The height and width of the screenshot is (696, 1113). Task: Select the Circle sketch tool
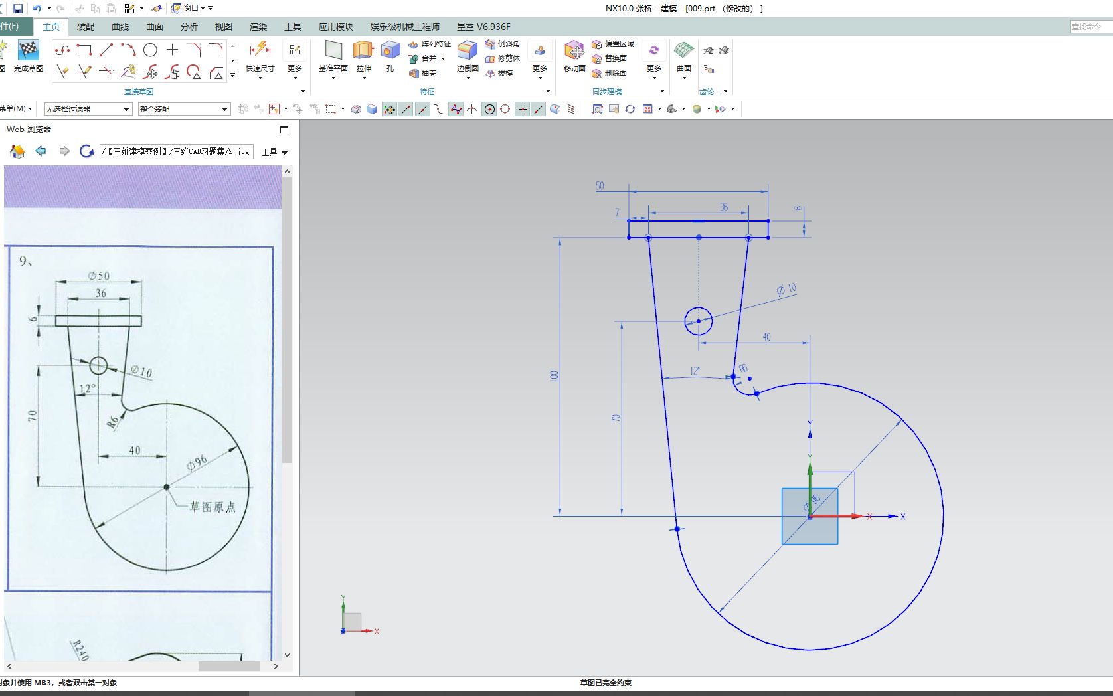pyautogui.click(x=149, y=48)
